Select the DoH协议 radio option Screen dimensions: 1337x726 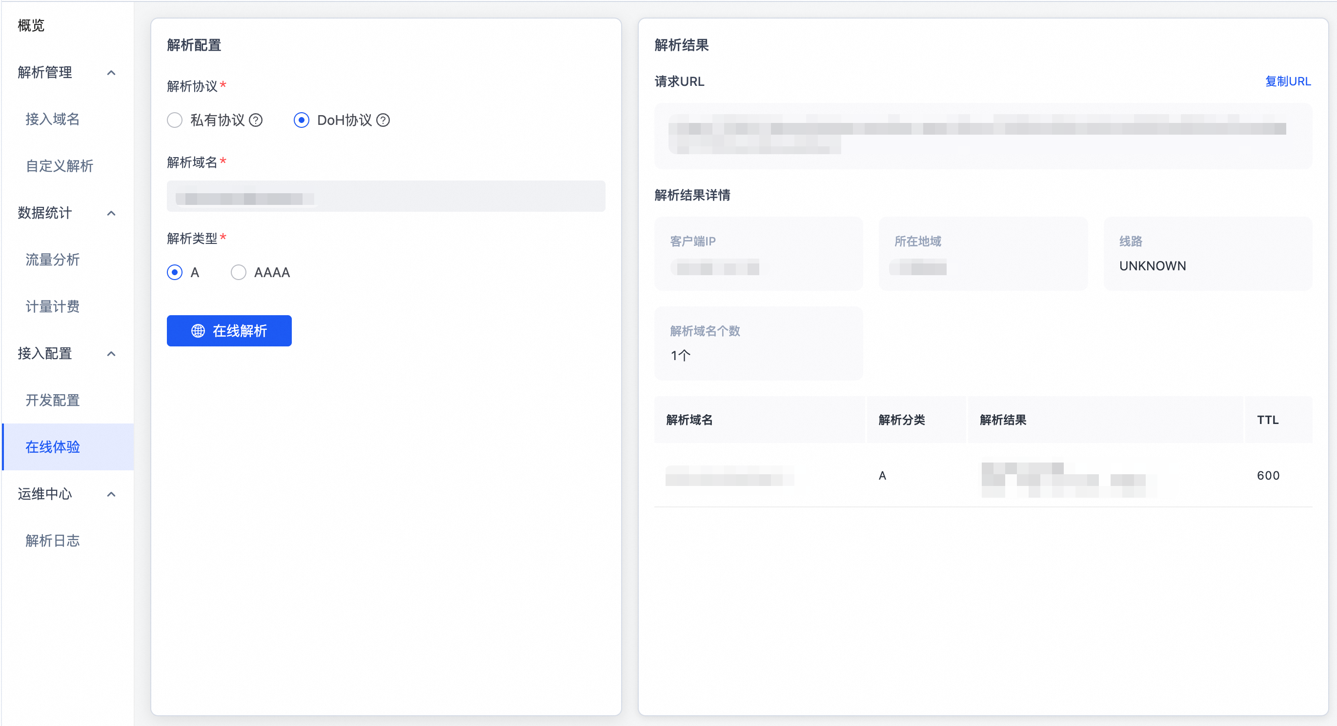tap(302, 121)
